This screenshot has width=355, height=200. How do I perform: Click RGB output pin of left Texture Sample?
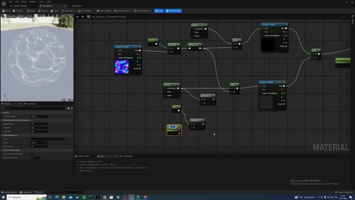pyautogui.click(x=140, y=51)
